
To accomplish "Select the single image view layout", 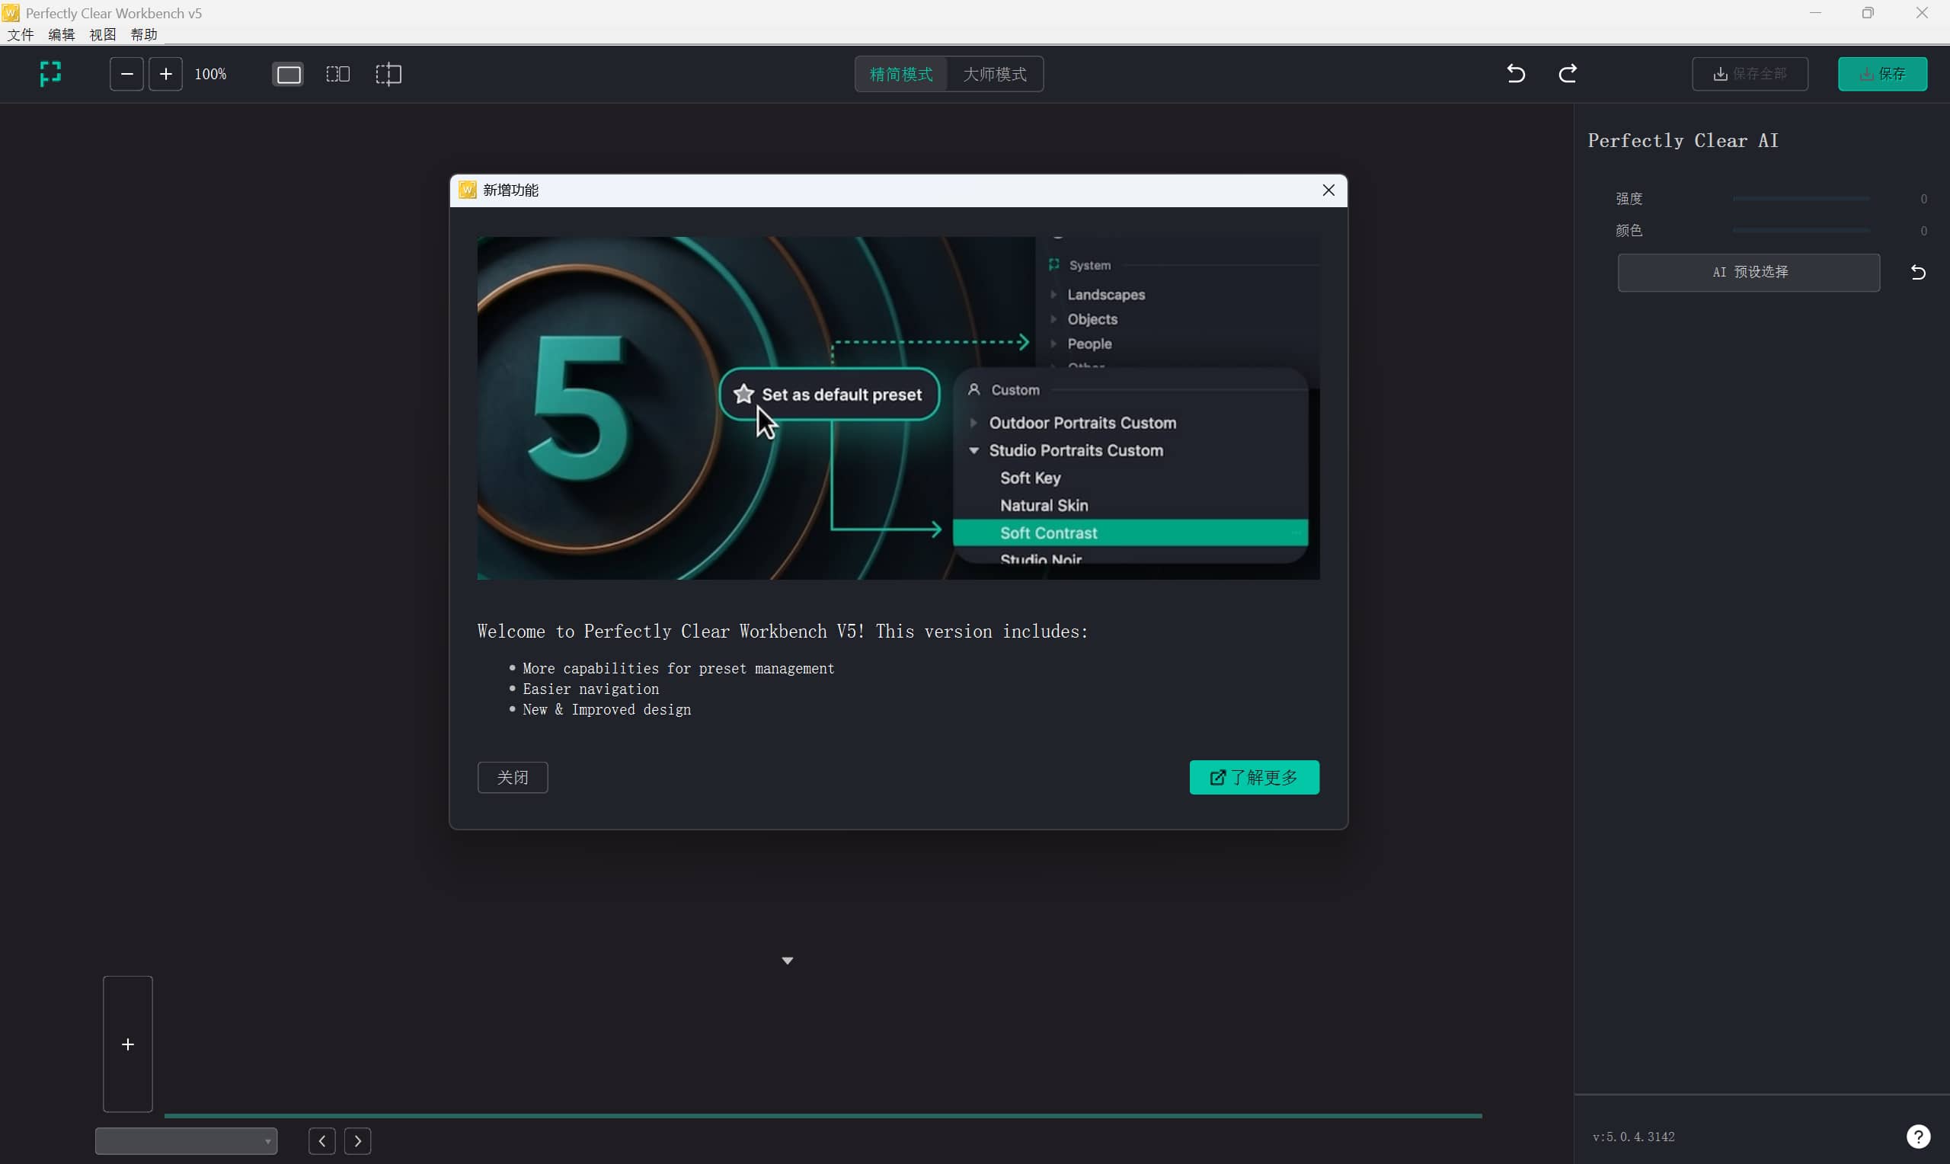I will tap(289, 75).
